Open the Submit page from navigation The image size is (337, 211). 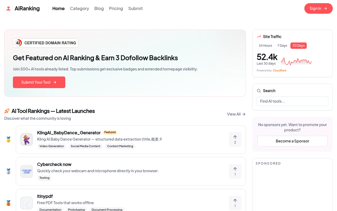point(135,8)
